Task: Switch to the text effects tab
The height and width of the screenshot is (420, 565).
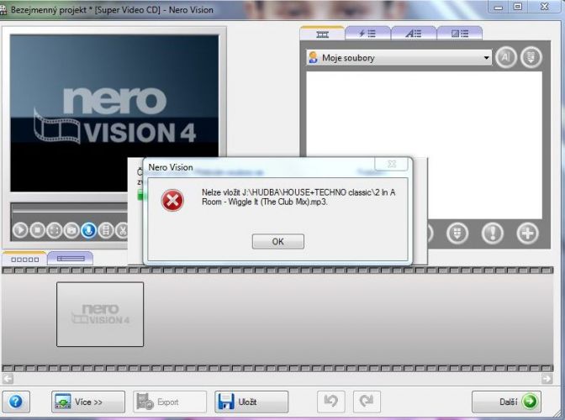Action: (414, 34)
